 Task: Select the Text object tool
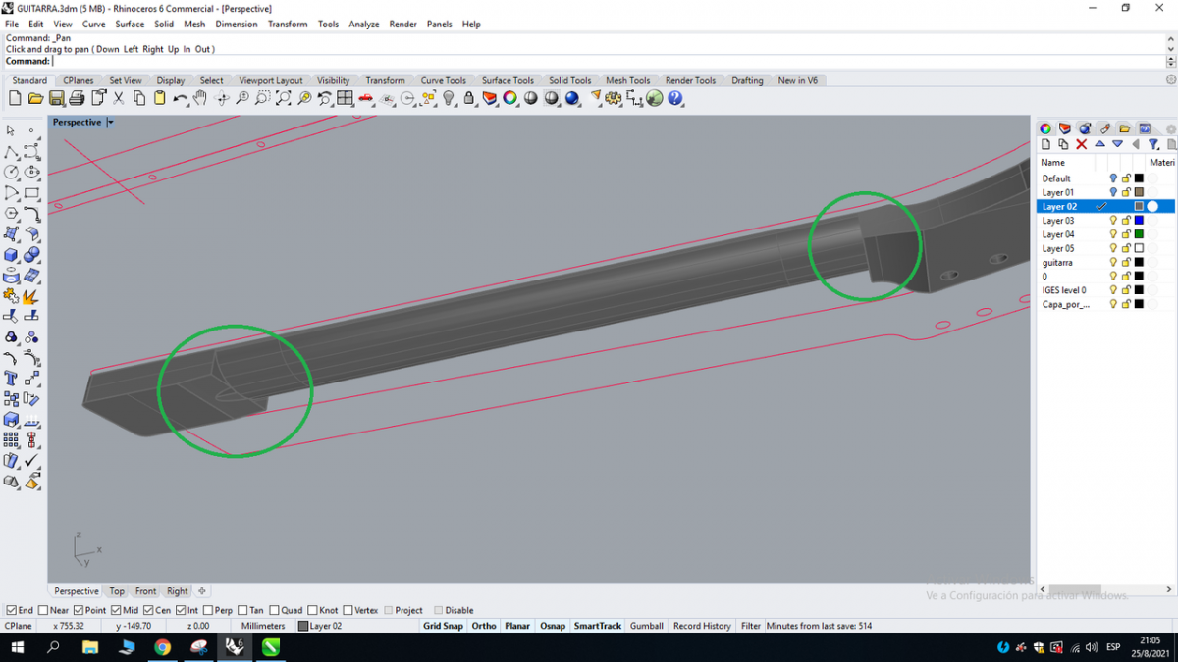point(11,379)
